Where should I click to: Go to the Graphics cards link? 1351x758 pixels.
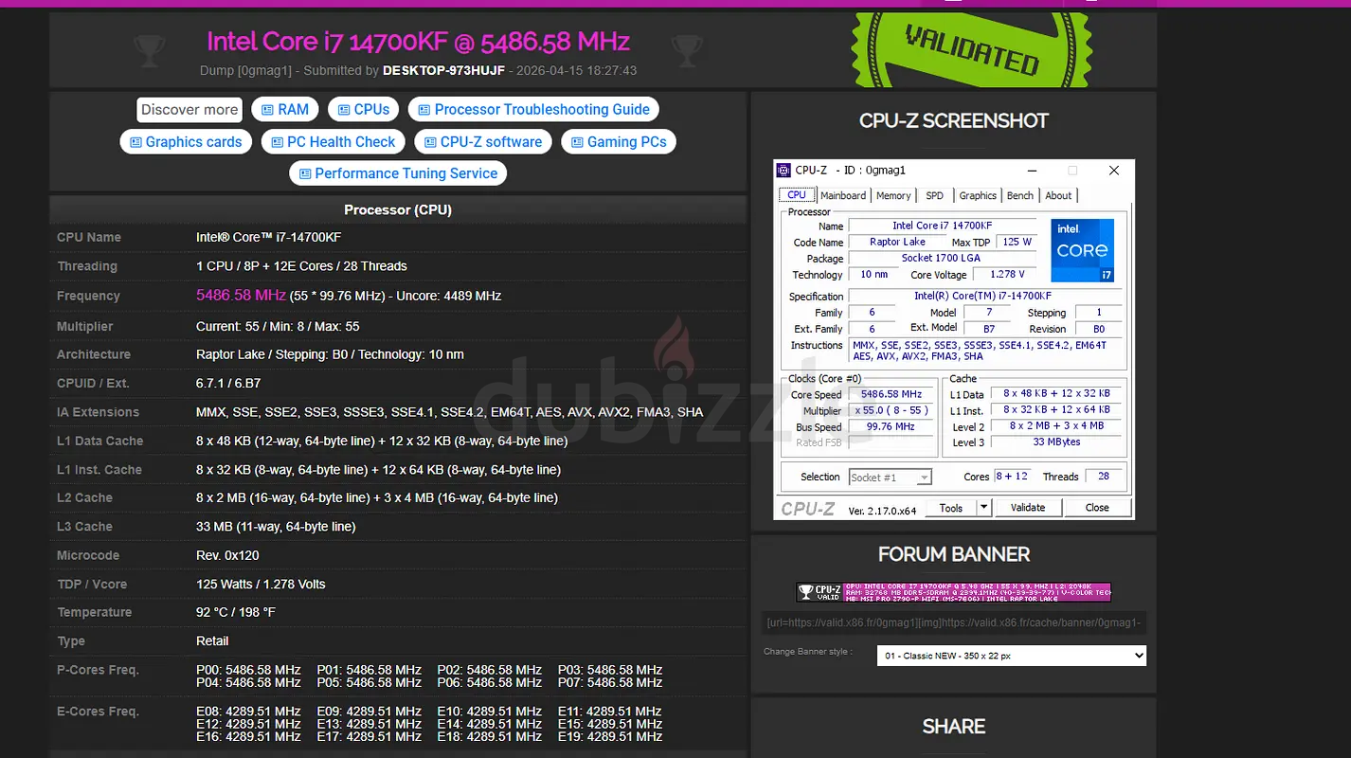tap(186, 142)
